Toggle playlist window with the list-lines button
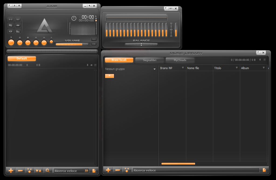 click(x=94, y=44)
